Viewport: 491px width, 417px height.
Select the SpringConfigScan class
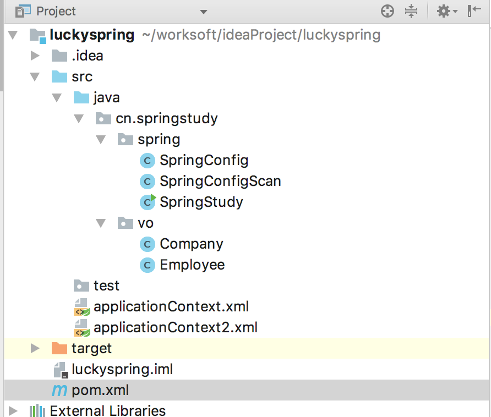220,181
